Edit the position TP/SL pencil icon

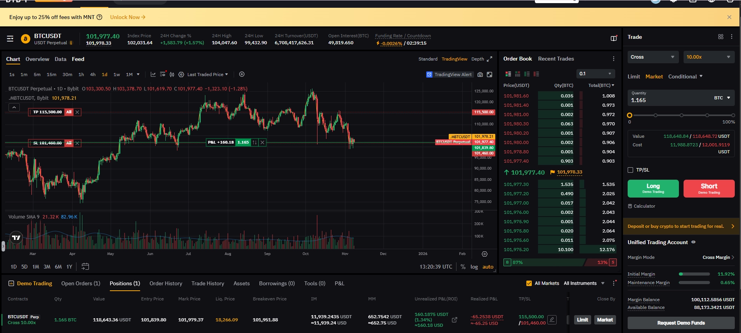pos(552,320)
